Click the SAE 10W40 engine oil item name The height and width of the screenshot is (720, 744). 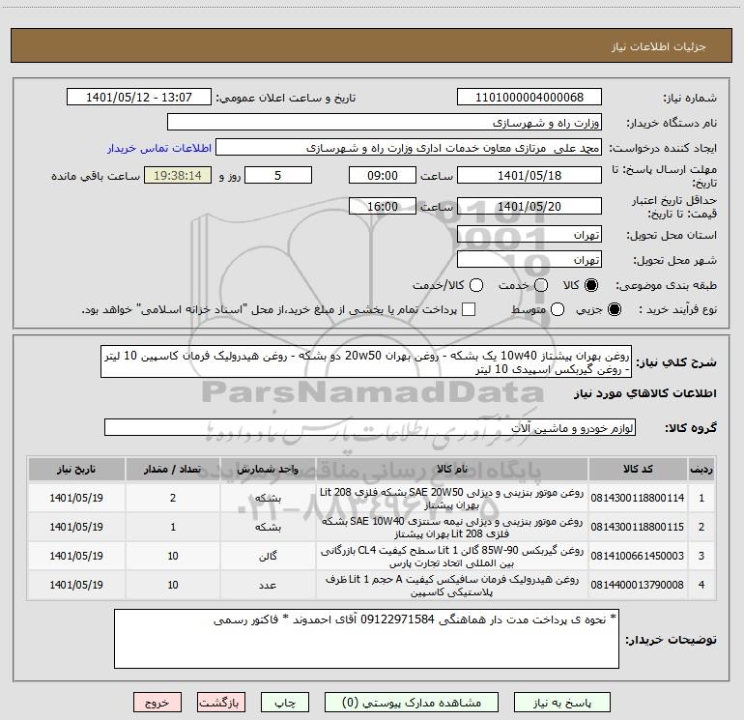pos(452,528)
